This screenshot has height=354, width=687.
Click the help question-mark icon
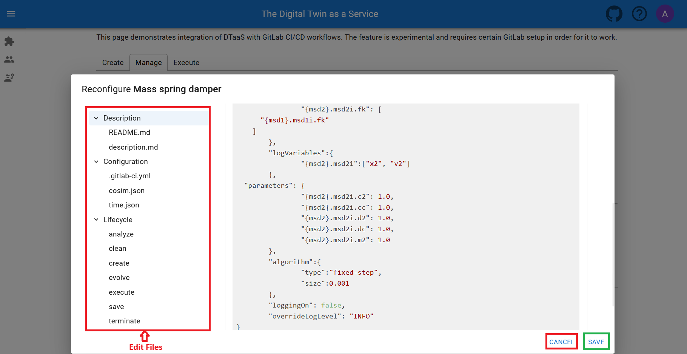click(639, 14)
